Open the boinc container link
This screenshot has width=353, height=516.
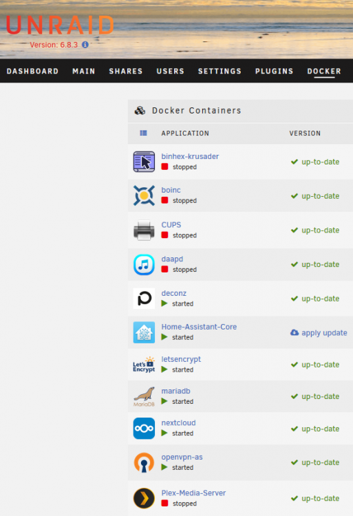(x=171, y=190)
